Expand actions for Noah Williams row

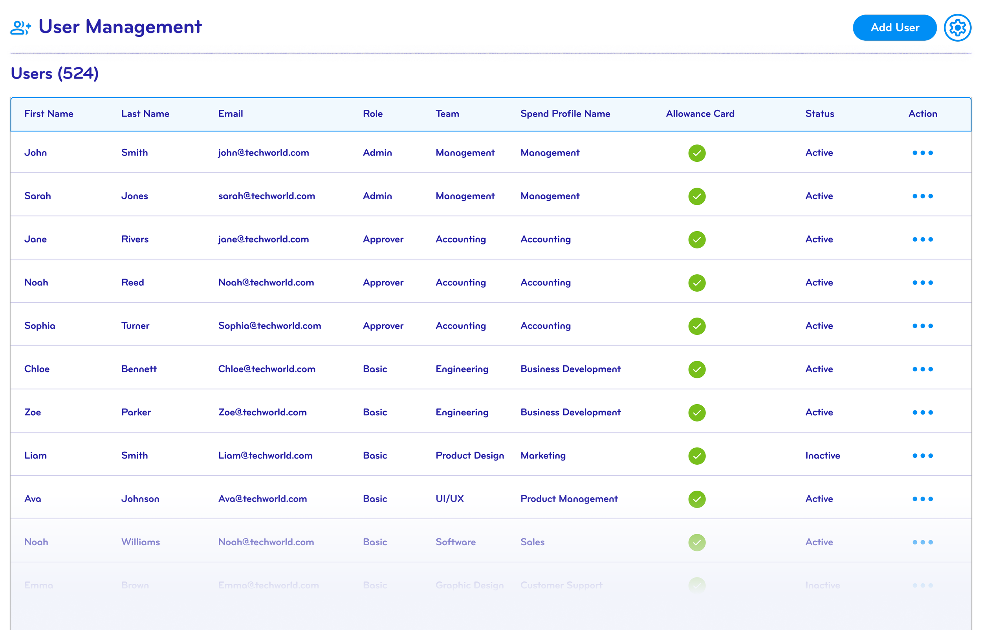tap(922, 542)
